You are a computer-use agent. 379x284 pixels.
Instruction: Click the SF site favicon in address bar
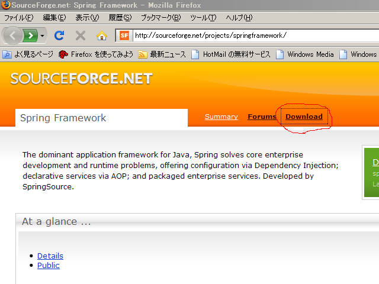[x=124, y=35]
